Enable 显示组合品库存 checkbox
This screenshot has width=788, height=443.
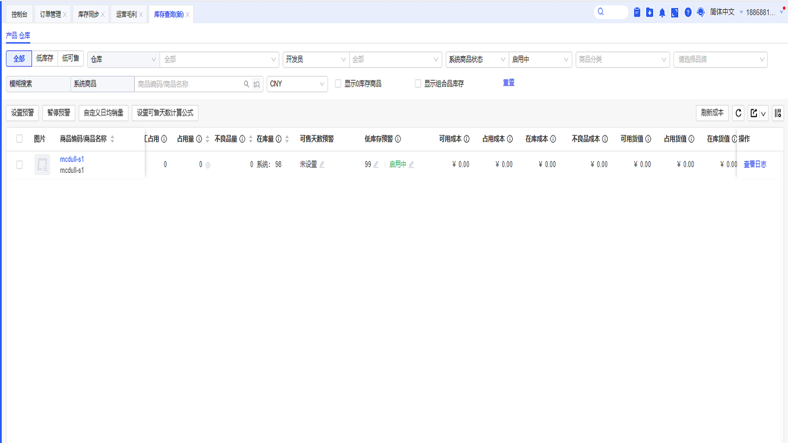point(418,84)
